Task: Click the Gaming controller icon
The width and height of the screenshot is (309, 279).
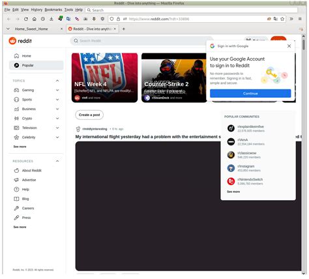Action: pos(16,90)
